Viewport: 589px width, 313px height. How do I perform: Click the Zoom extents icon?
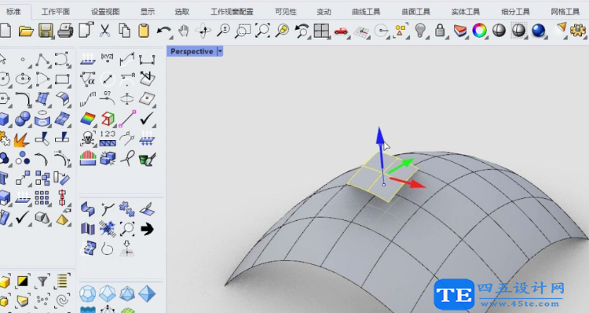(x=262, y=31)
